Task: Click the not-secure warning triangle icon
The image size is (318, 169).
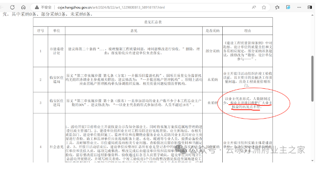Action: click(x=37, y=7)
